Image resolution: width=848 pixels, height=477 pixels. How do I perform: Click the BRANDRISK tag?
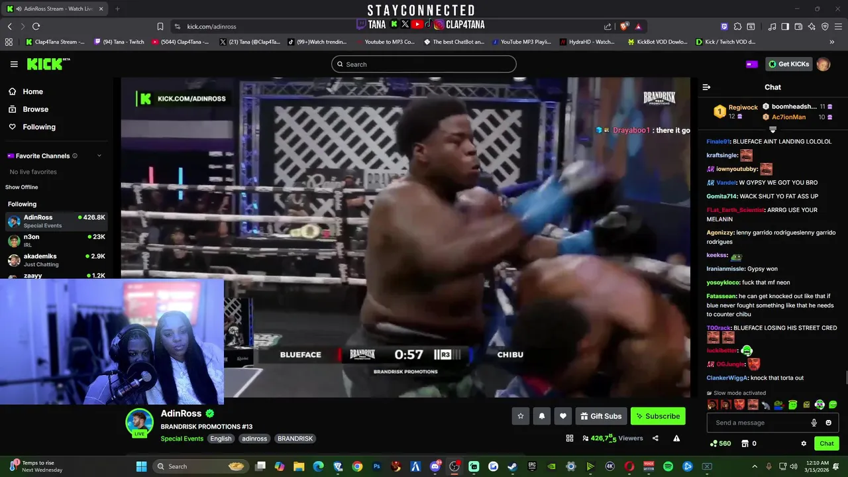295,439
